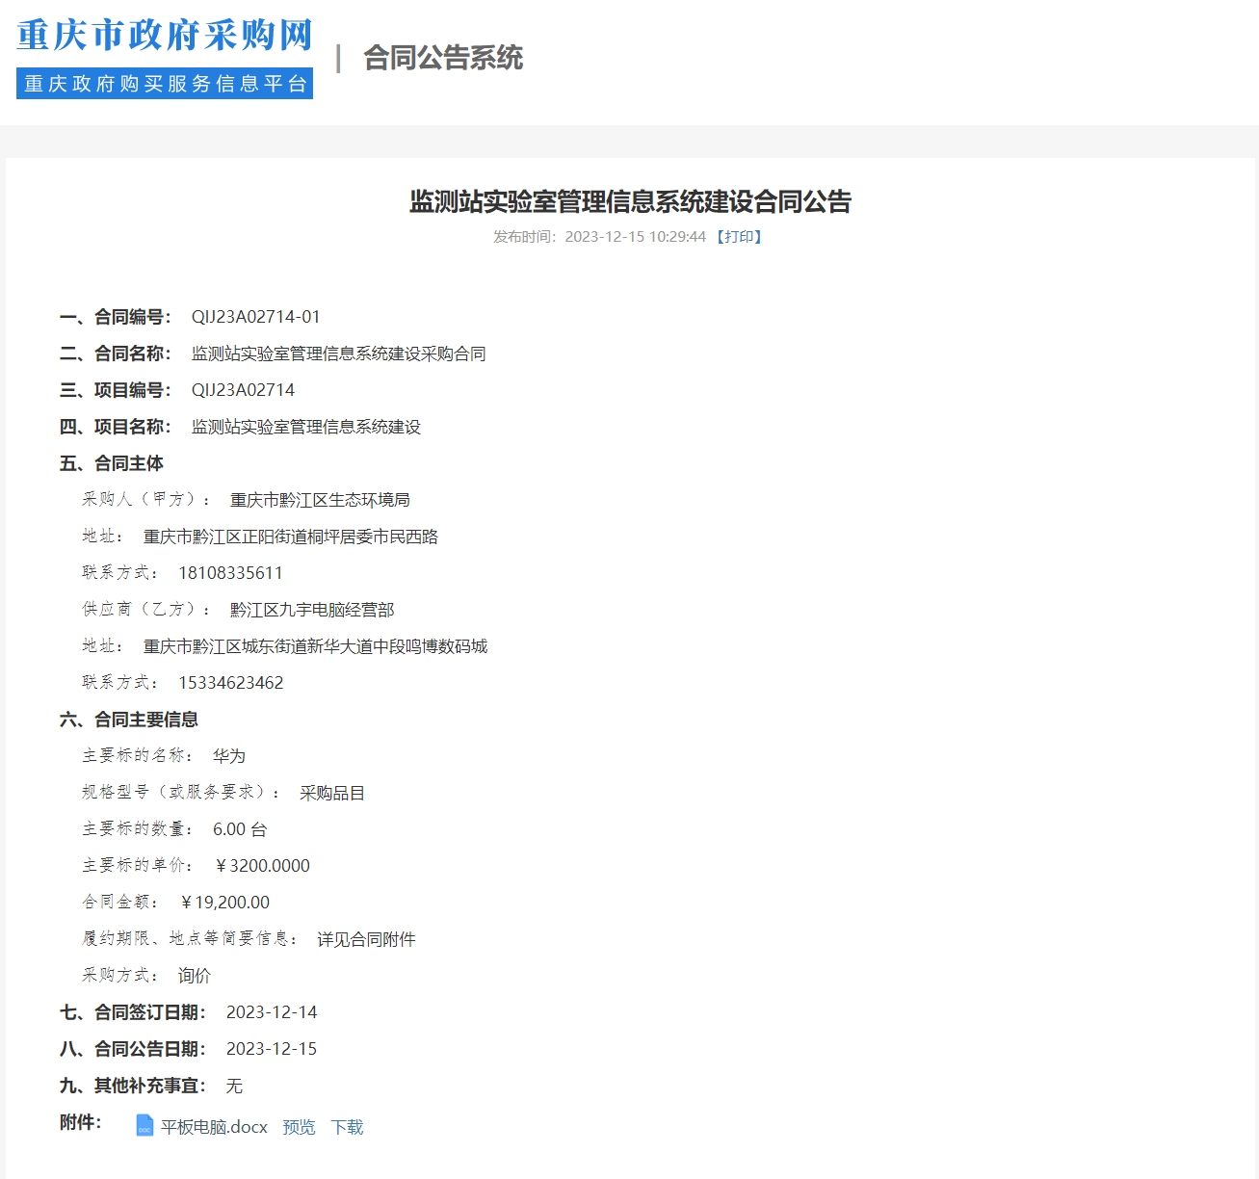
Task: Open the 平板电脑.docx attachment file name
Action: tap(214, 1127)
